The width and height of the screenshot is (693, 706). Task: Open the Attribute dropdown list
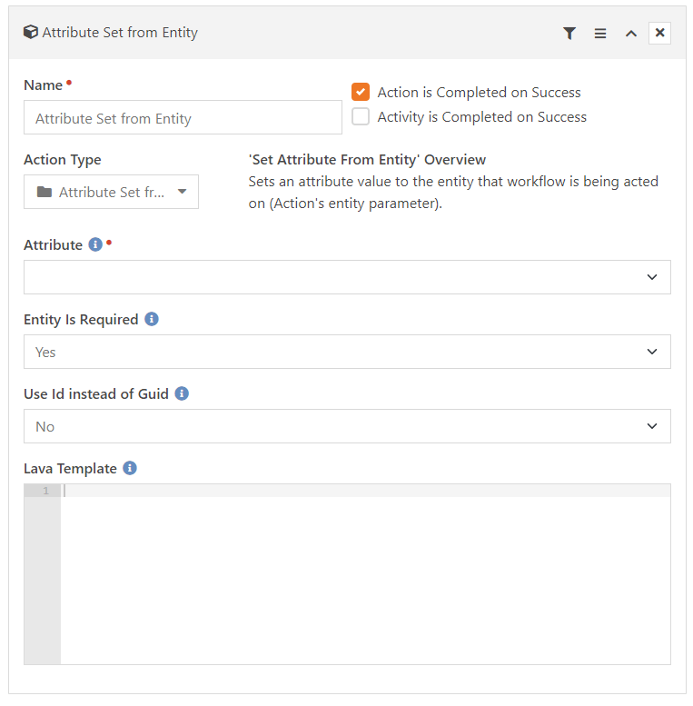(x=347, y=277)
